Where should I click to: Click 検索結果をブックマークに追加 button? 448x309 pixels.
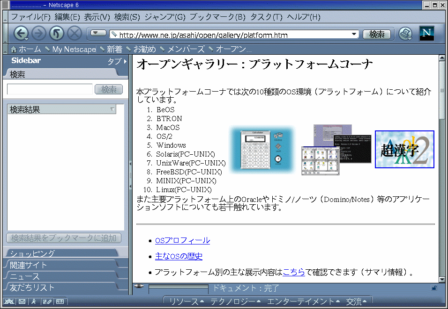click(x=64, y=238)
